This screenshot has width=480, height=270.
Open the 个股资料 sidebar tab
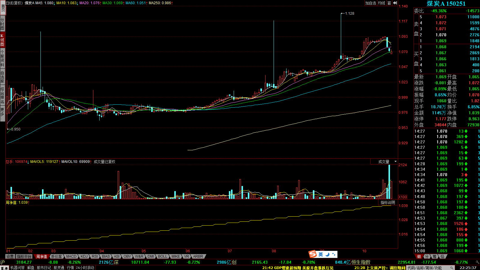(2, 59)
